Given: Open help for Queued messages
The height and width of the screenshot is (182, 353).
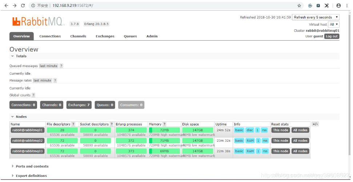Looking at the screenshot, I should [61, 66].
